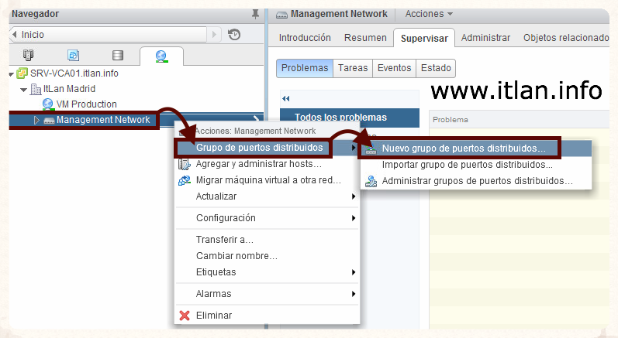Image resolution: width=618 pixels, height=338 pixels.
Task: Collapse SRV-VCA01.itlan.info server node
Action: pyautogui.click(x=10, y=73)
